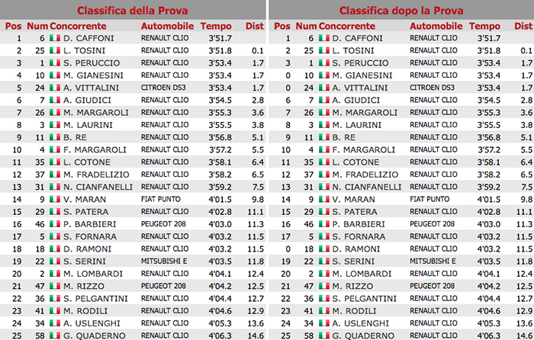Click distance 0.1 in Classifica della Prova
Screen dimensions: 534x340
coord(258,50)
